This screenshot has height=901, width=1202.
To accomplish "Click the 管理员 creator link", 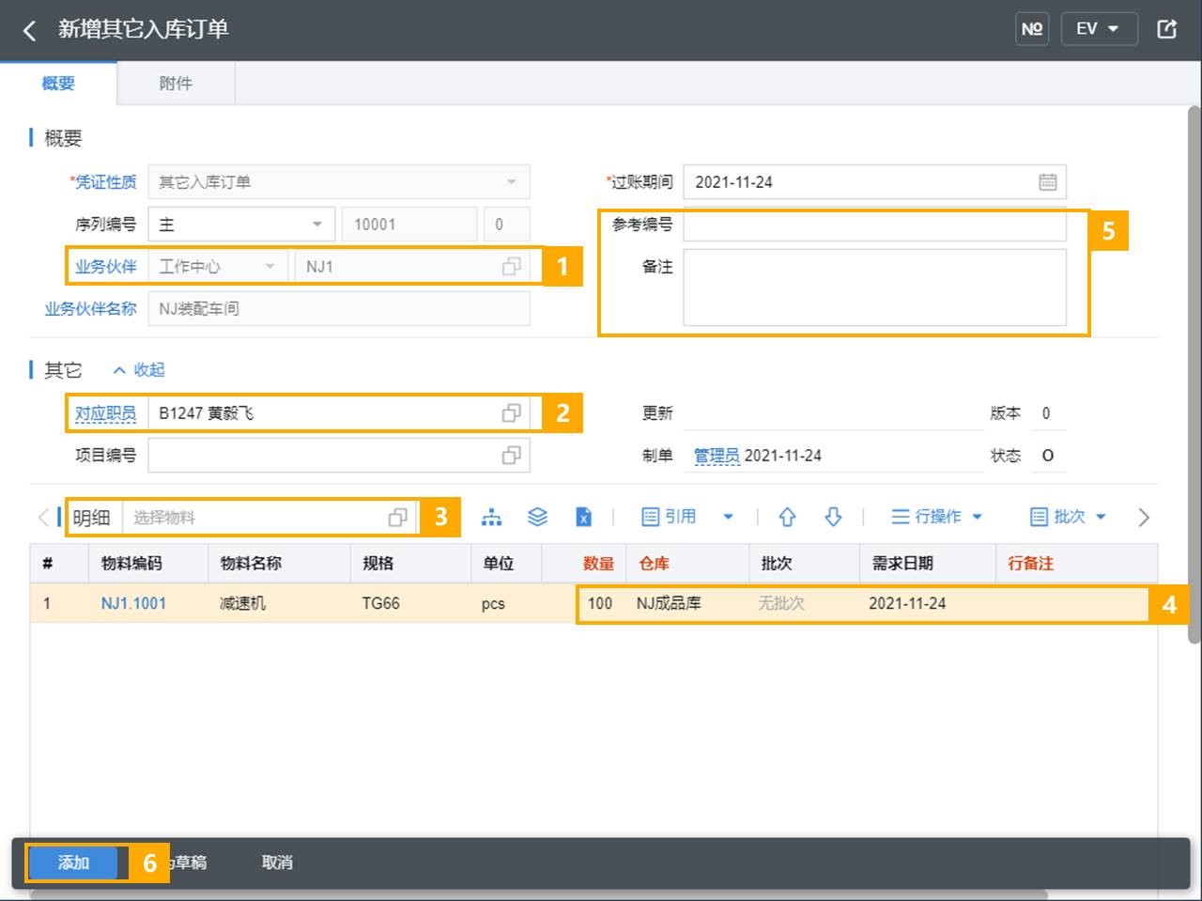I will coord(717,456).
